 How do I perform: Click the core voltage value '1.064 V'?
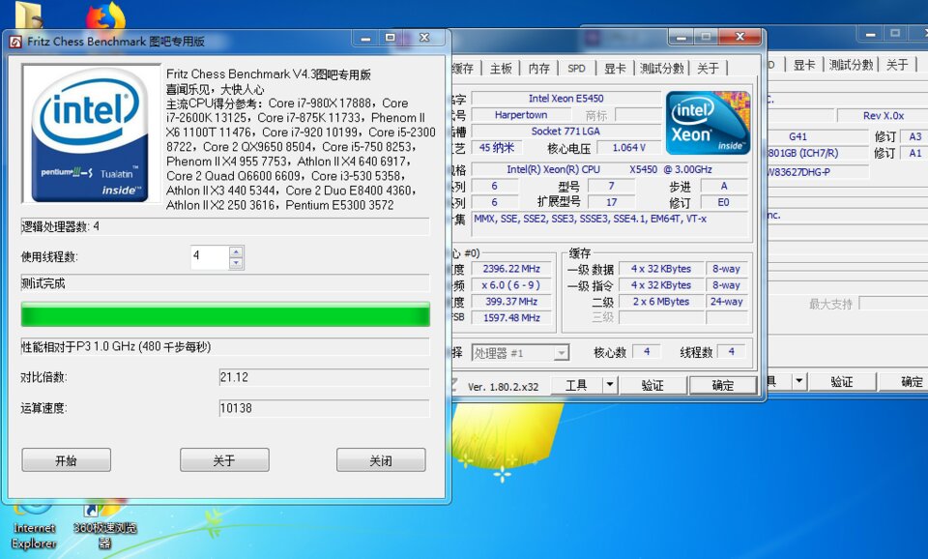tap(629, 147)
